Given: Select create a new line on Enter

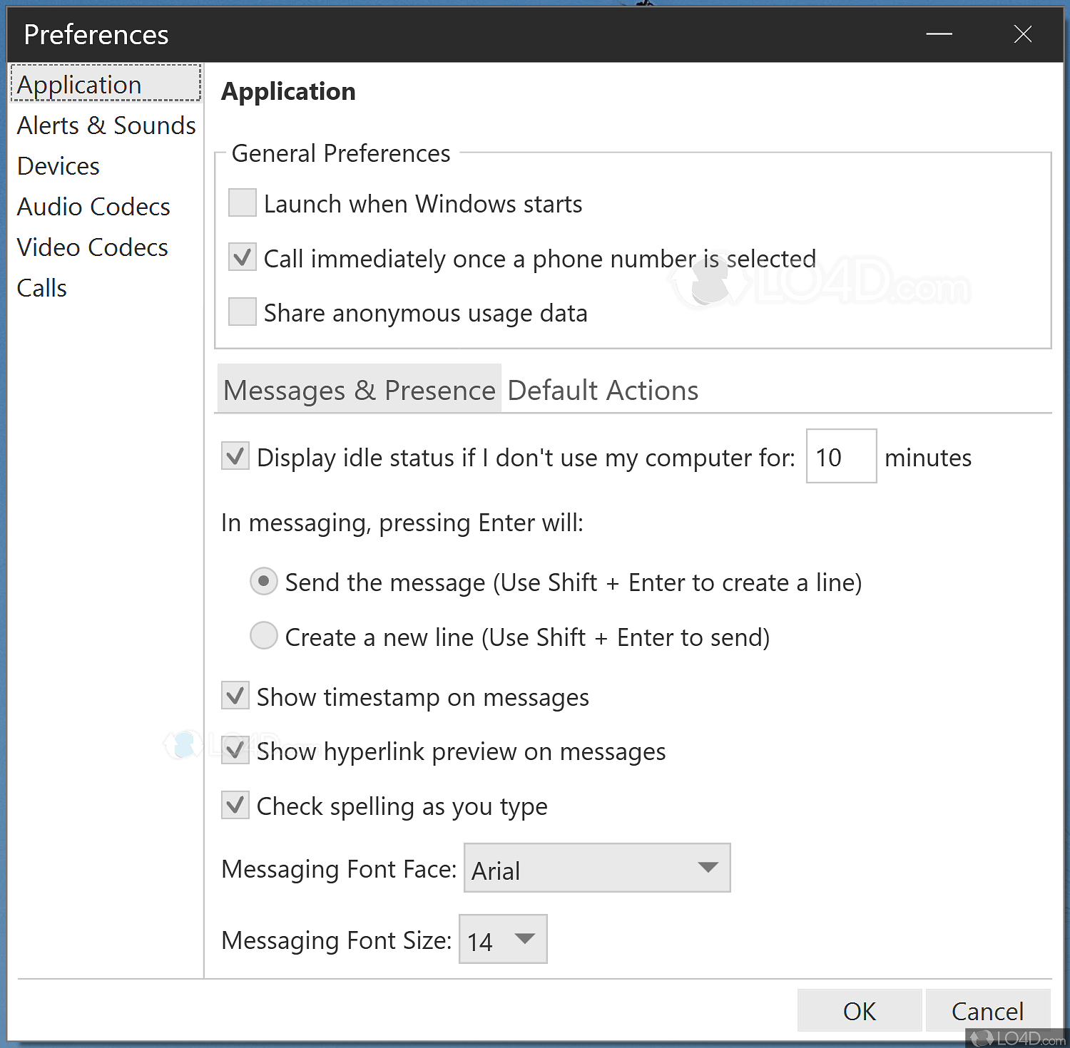Looking at the screenshot, I should point(263,635).
